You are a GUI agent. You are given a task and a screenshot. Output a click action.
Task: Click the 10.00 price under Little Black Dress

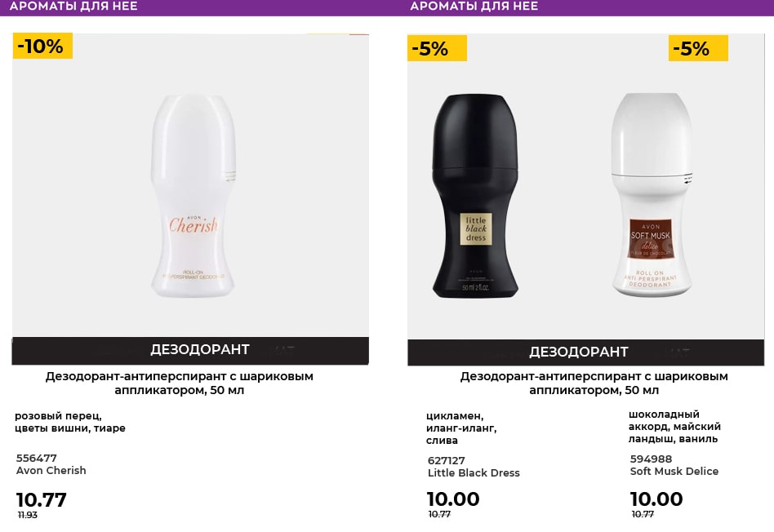(x=453, y=499)
